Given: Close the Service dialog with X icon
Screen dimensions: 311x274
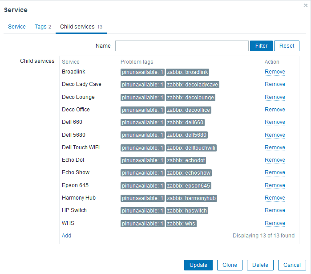Looking at the screenshot, I should point(306,5).
